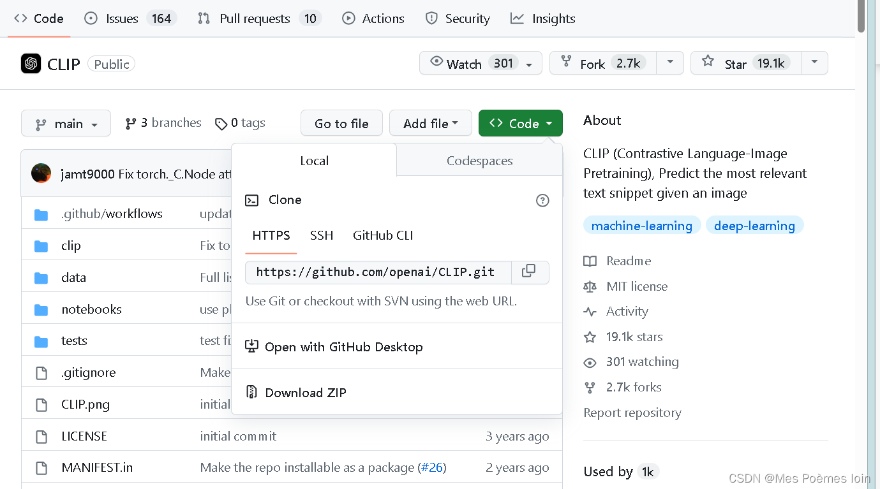Open the Pull requests tab

tap(258, 18)
